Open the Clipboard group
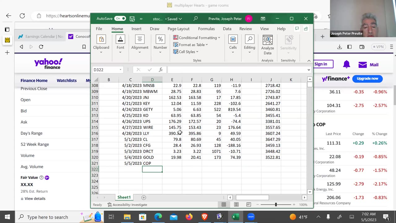Image resolution: width=396 pixels, height=223 pixels. click(101, 44)
